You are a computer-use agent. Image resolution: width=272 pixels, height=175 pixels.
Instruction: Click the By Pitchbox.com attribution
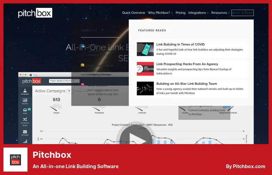(x=246, y=166)
